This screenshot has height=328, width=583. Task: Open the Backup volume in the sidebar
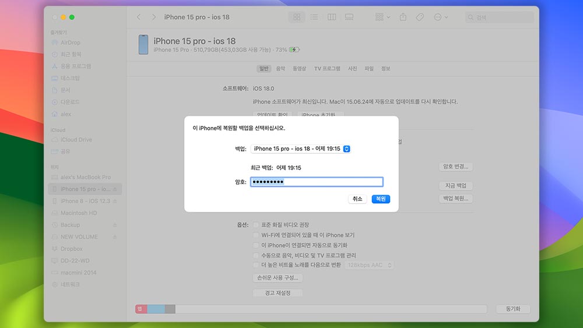71,225
